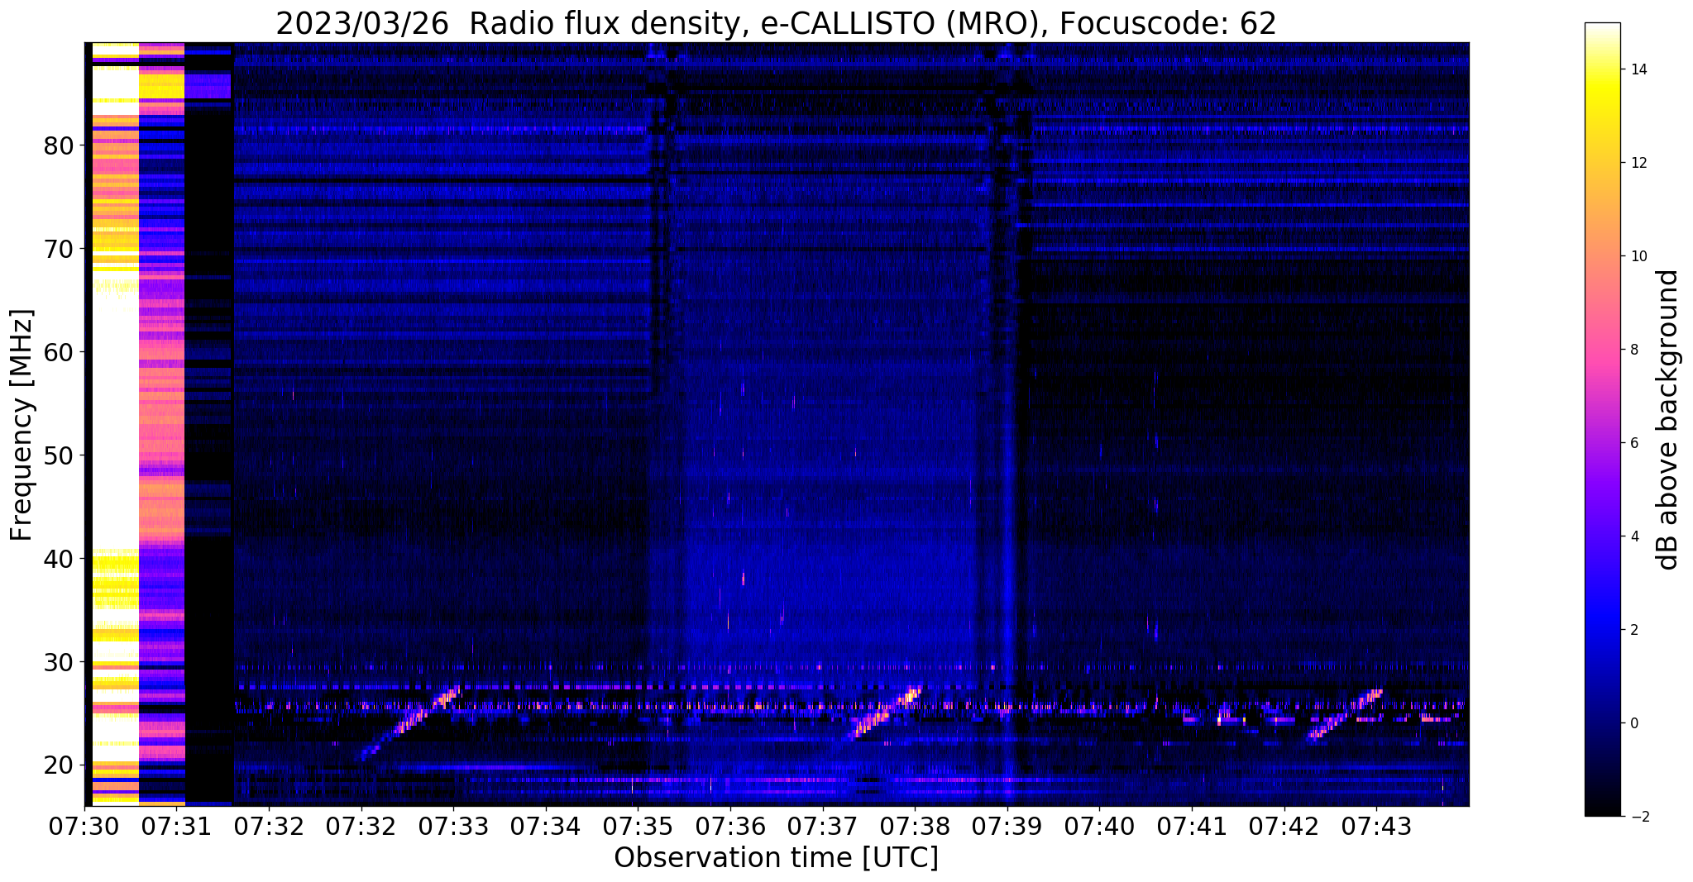Click the 'Frequency [MHz]' y-axis label
The height and width of the screenshot is (882, 1693).
(22, 425)
